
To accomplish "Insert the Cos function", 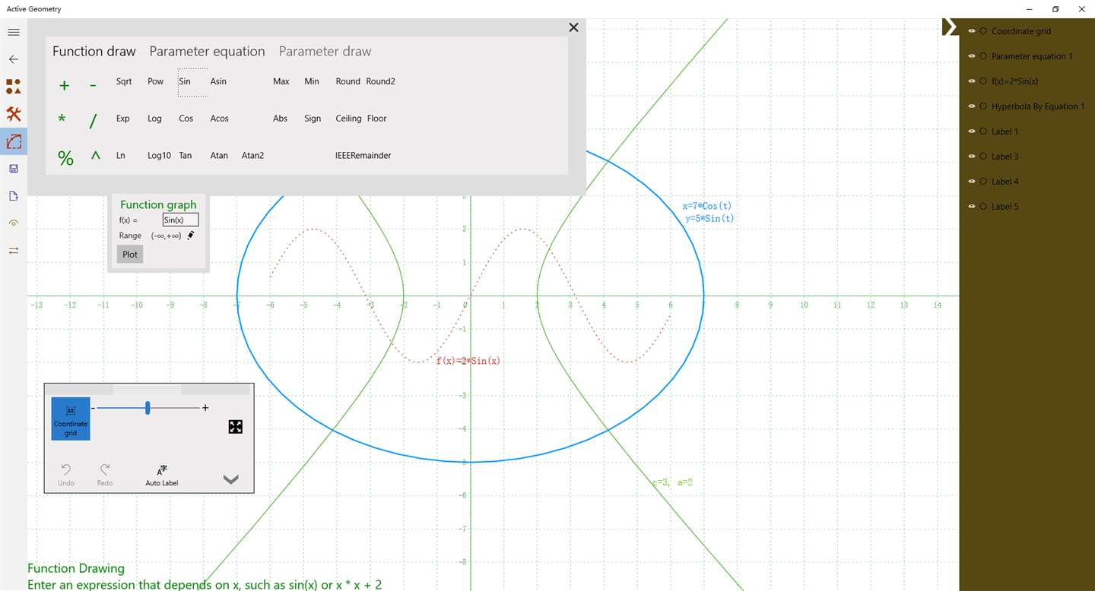I will pyautogui.click(x=186, y=119).
